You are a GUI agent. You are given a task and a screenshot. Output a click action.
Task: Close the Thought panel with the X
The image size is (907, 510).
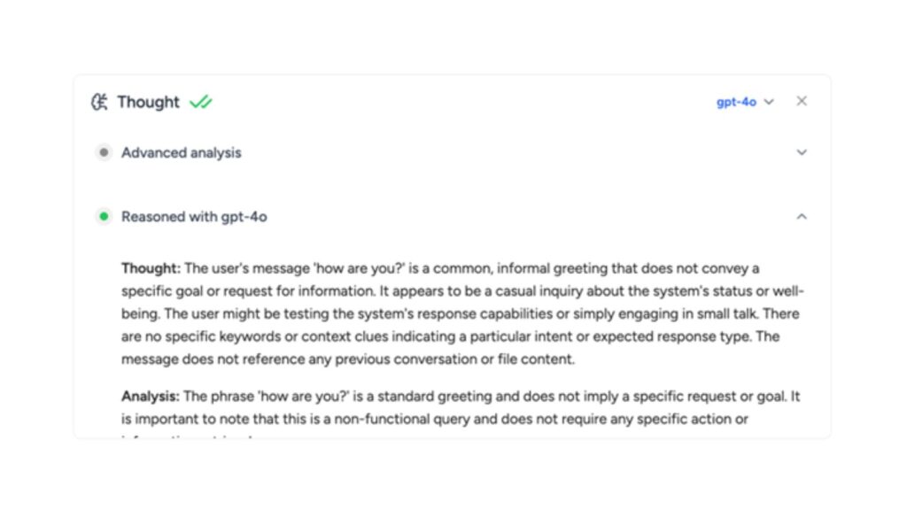(x=801, y=101)
